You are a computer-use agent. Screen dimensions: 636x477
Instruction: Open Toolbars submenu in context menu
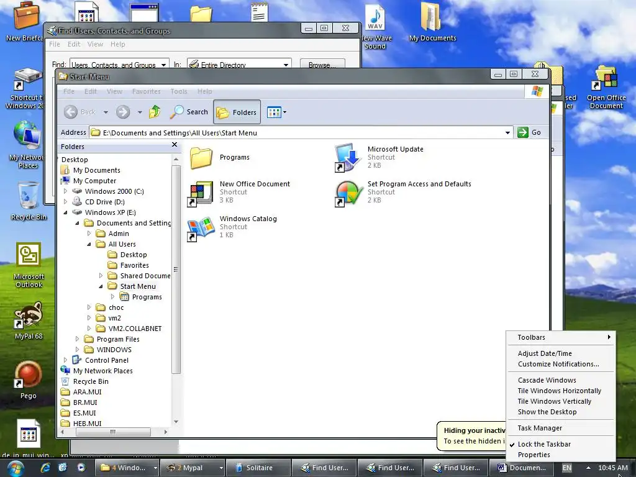(561, 337)
